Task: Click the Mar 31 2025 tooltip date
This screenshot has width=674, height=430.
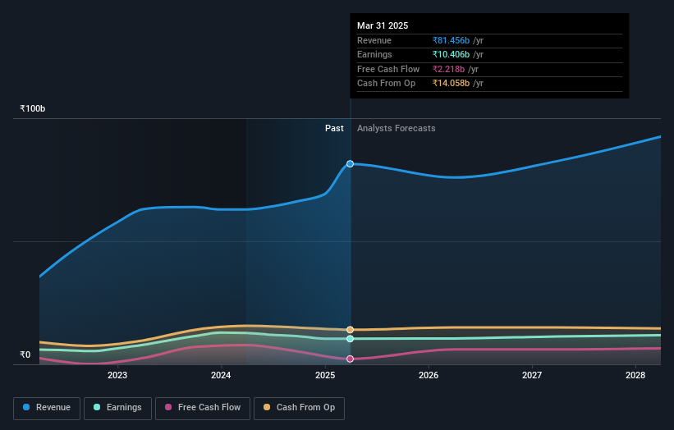Action: 383,25
